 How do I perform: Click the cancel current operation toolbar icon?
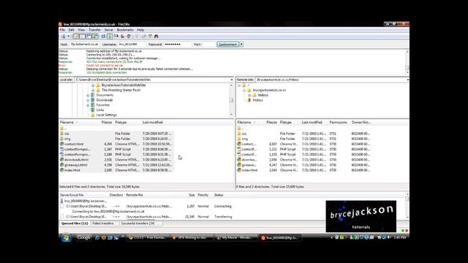click(116, 37)
